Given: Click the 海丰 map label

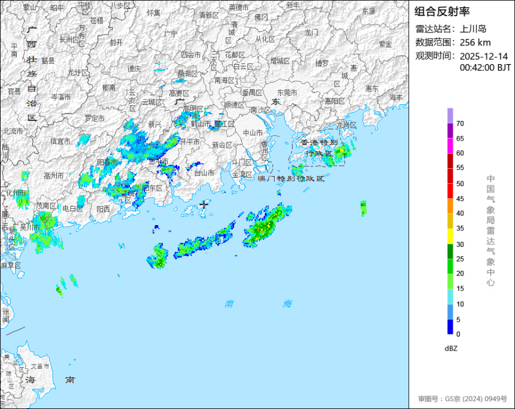Looking at the screenshot, I should [x=396, y=97].
